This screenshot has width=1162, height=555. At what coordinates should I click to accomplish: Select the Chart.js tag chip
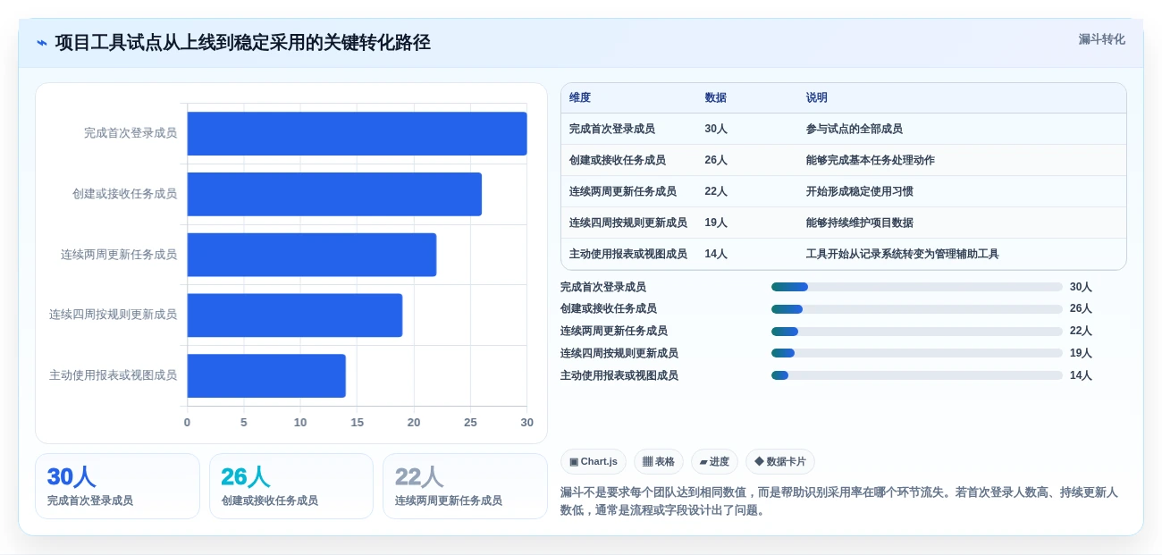click(x=594, y=462)
